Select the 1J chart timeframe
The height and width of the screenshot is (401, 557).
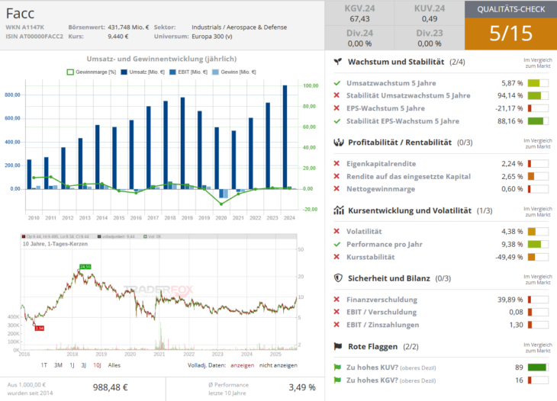pyautogui.click(x=72, y=365)
